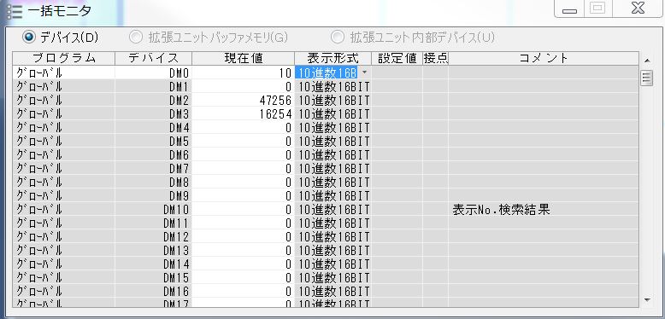Open the 表示形式 dropdown arrow for DM0

tap(365, 72)
